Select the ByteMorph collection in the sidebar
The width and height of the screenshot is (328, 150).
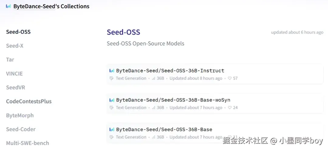(20, 115)
